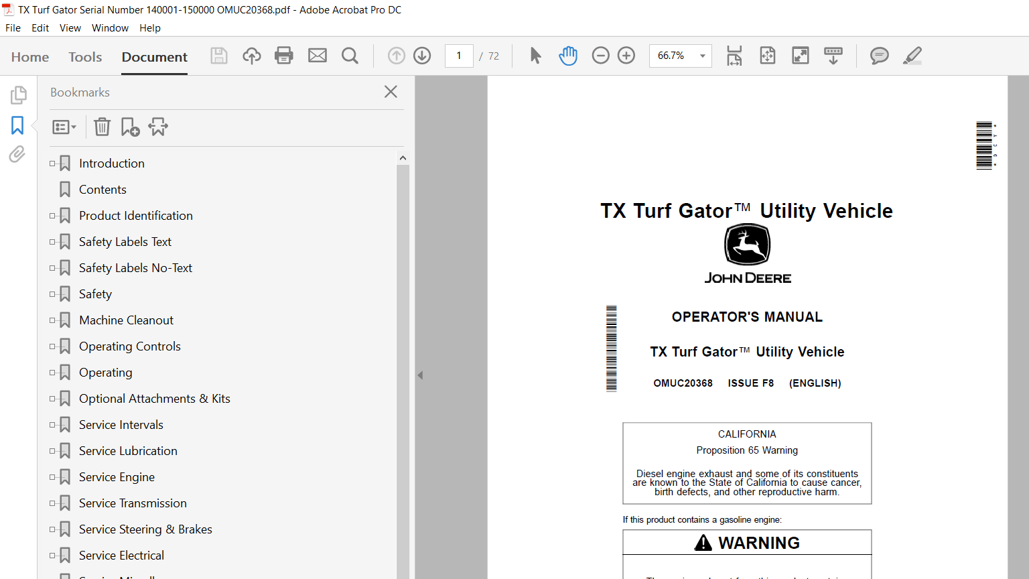Click the page number input field
This screenshot has height=579, width=1029.
coord(459,56)
